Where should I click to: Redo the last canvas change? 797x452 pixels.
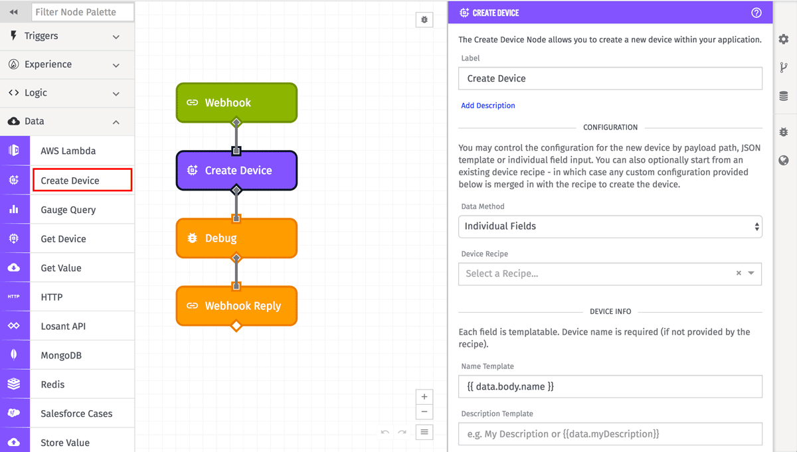(402, 432)
